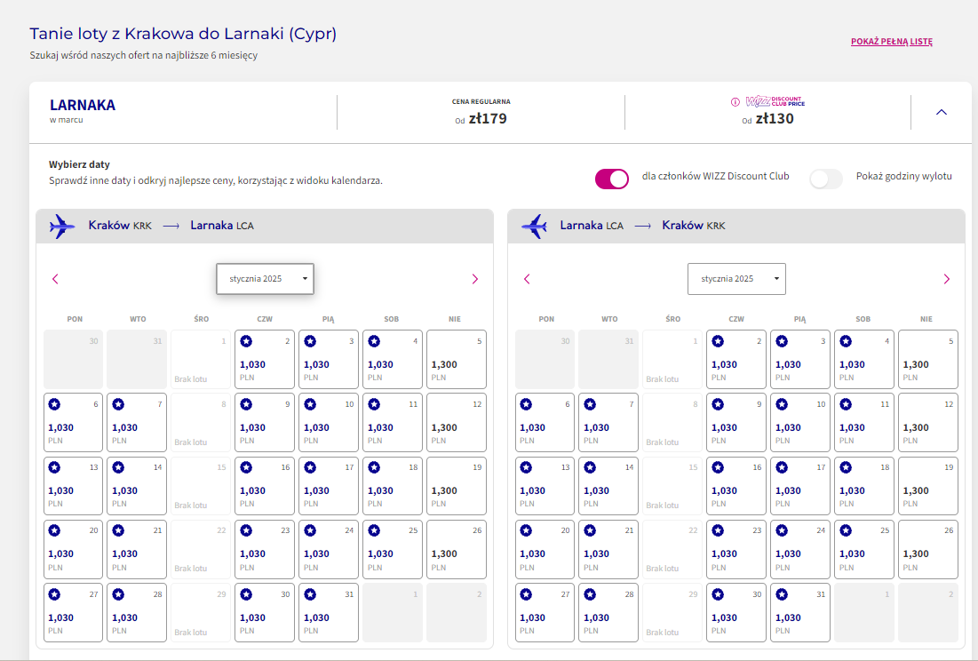The width and height of the screenshot is (978, 661).
Task: Select January 5 outbound flight for 1,300 PLN
Action: point(457,359)
